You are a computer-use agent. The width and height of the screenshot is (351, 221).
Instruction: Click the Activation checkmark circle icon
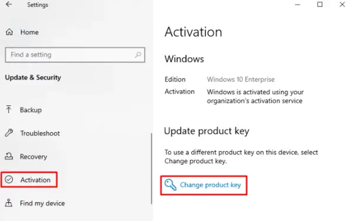(9, 179)
